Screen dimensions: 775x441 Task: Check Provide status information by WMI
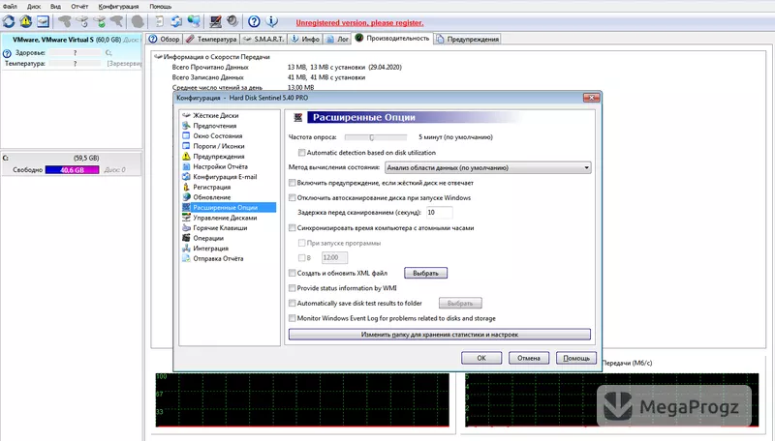coord(293,288)
